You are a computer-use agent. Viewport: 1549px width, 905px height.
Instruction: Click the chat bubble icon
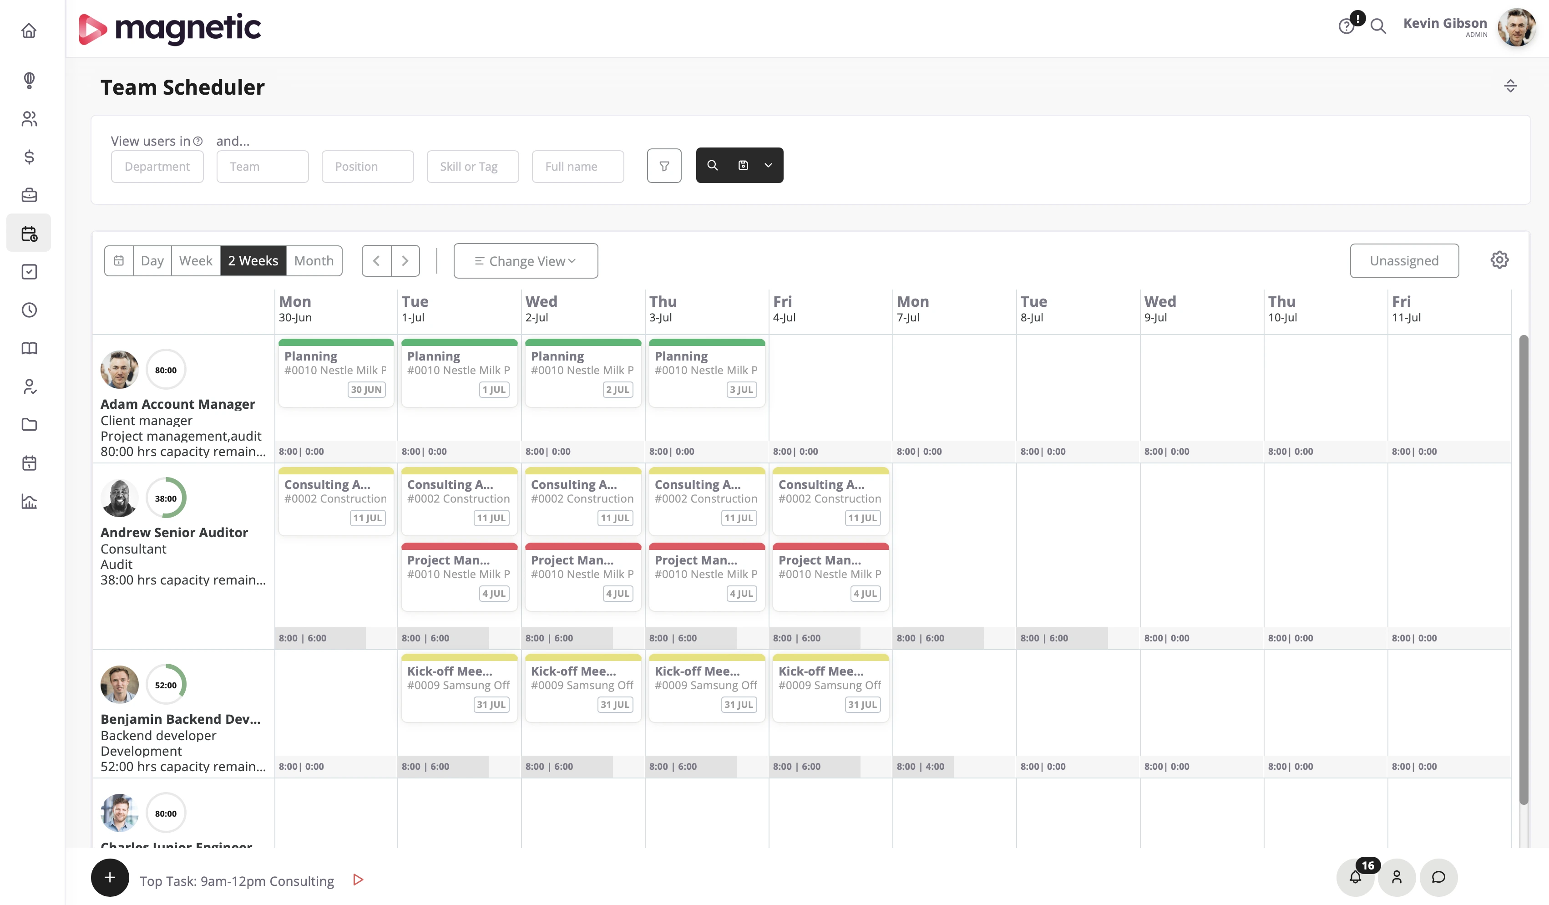[1438, 877]
